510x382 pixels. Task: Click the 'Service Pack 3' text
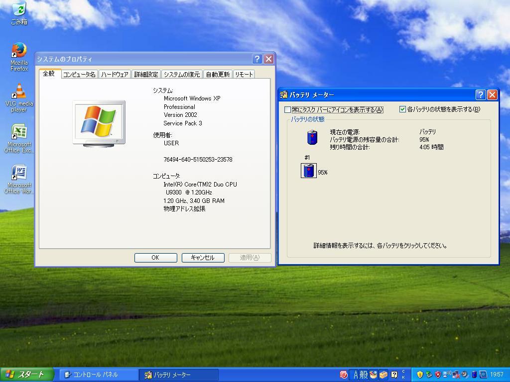182,123
